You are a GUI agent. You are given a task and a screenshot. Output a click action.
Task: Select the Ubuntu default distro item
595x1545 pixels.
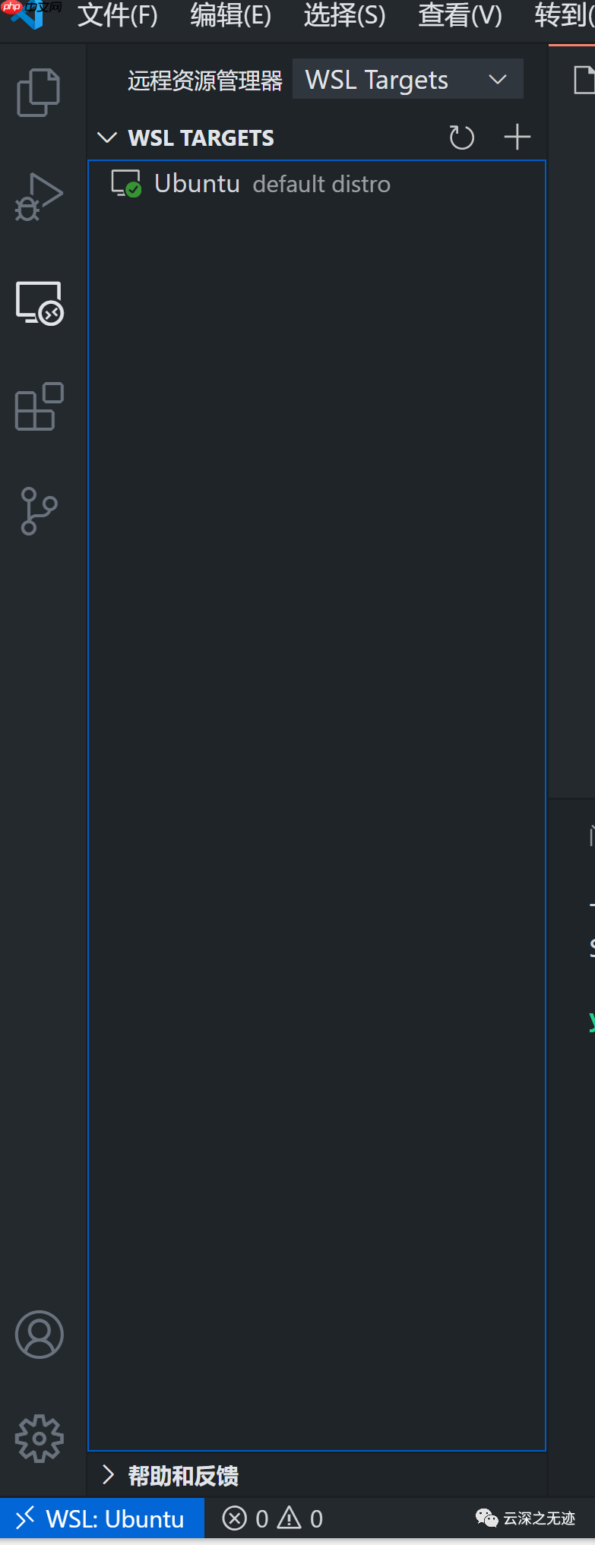click(x=317, y=184)
